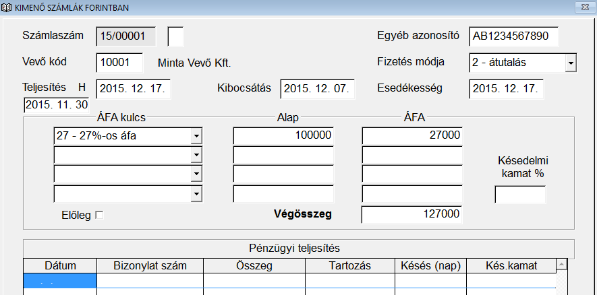The height and width of the screenshot is (295, 597).
Task: Click the book icon in the title bar
Action: point(7,7)
